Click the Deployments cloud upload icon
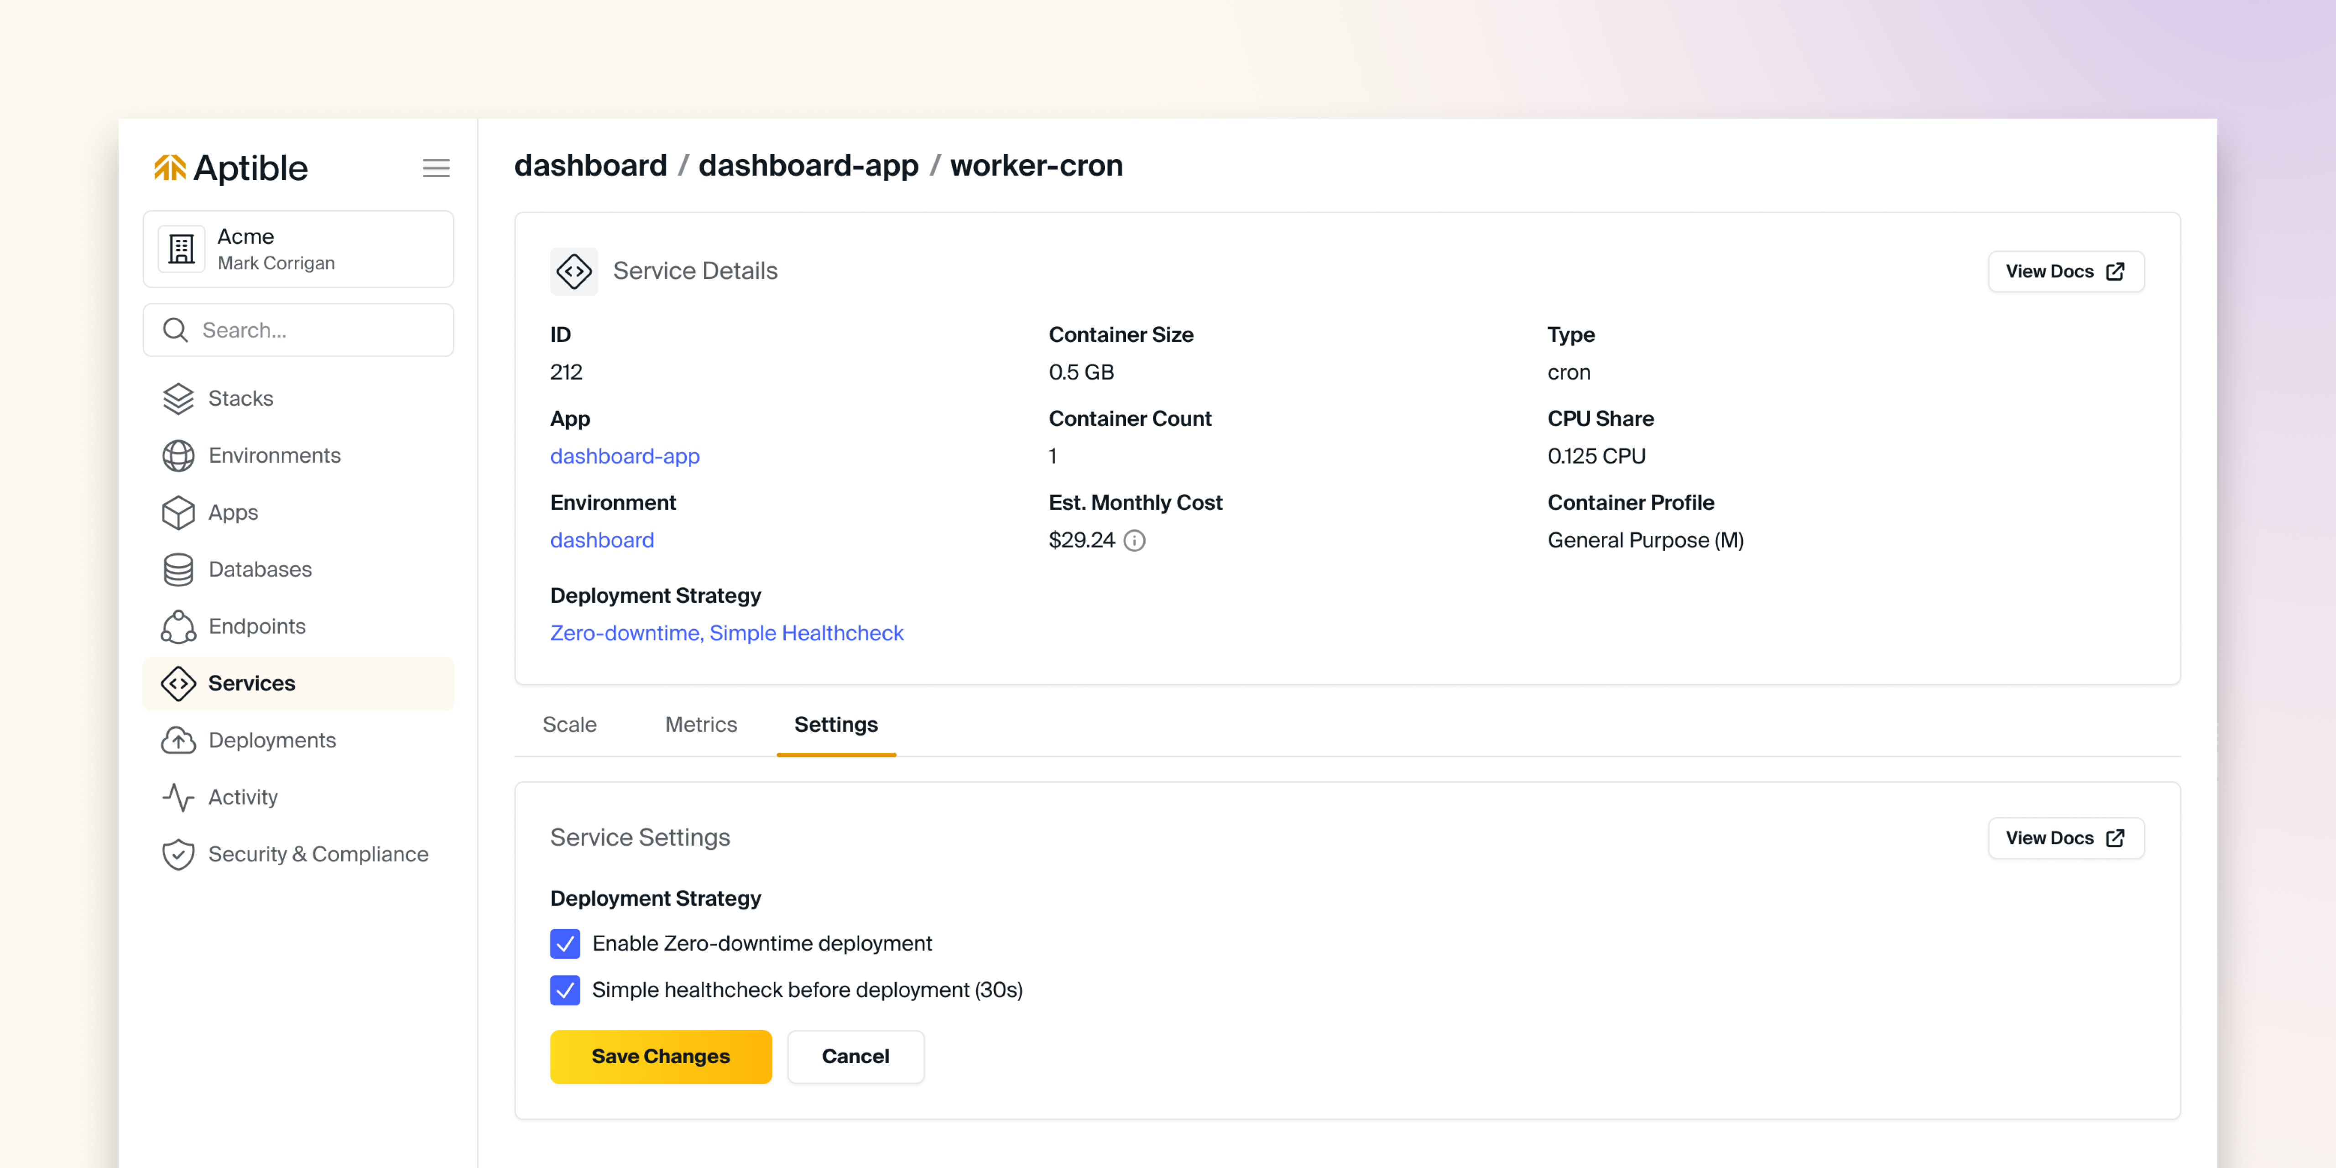 pos(178,740)
